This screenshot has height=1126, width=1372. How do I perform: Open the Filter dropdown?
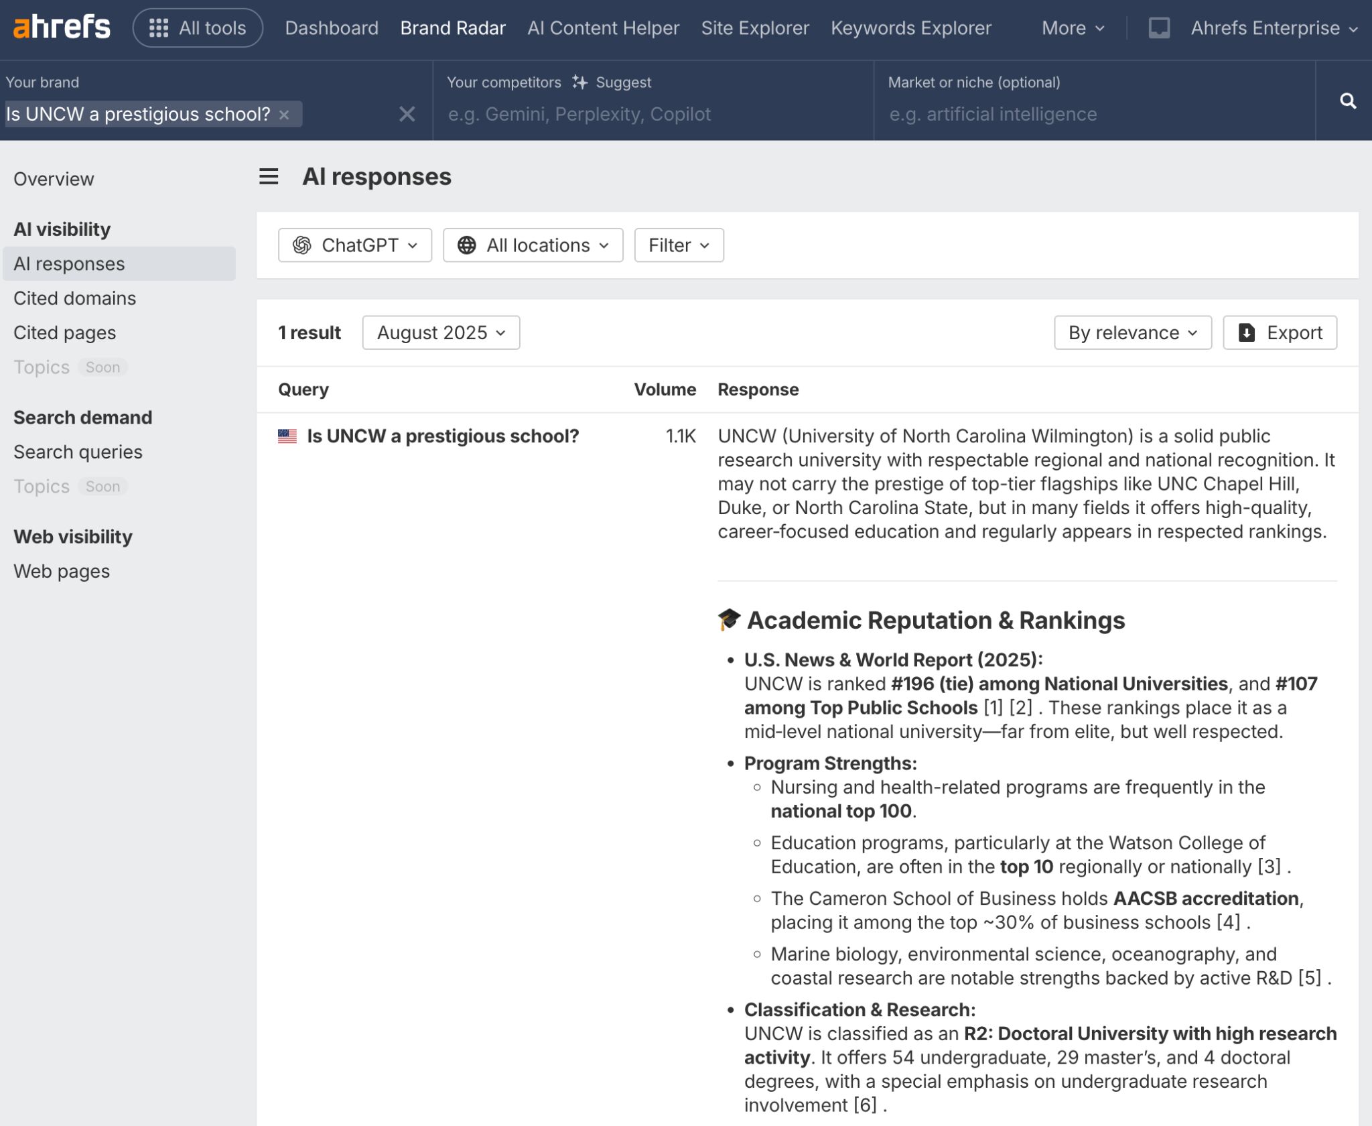click(x=678, y=245)
